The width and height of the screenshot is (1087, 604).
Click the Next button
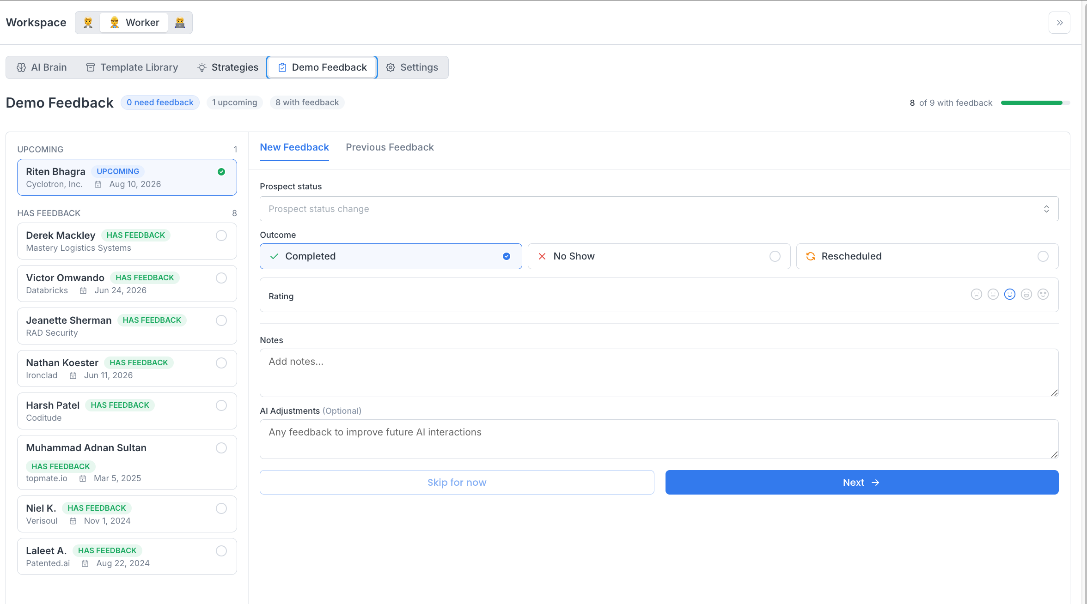point(862,483)
